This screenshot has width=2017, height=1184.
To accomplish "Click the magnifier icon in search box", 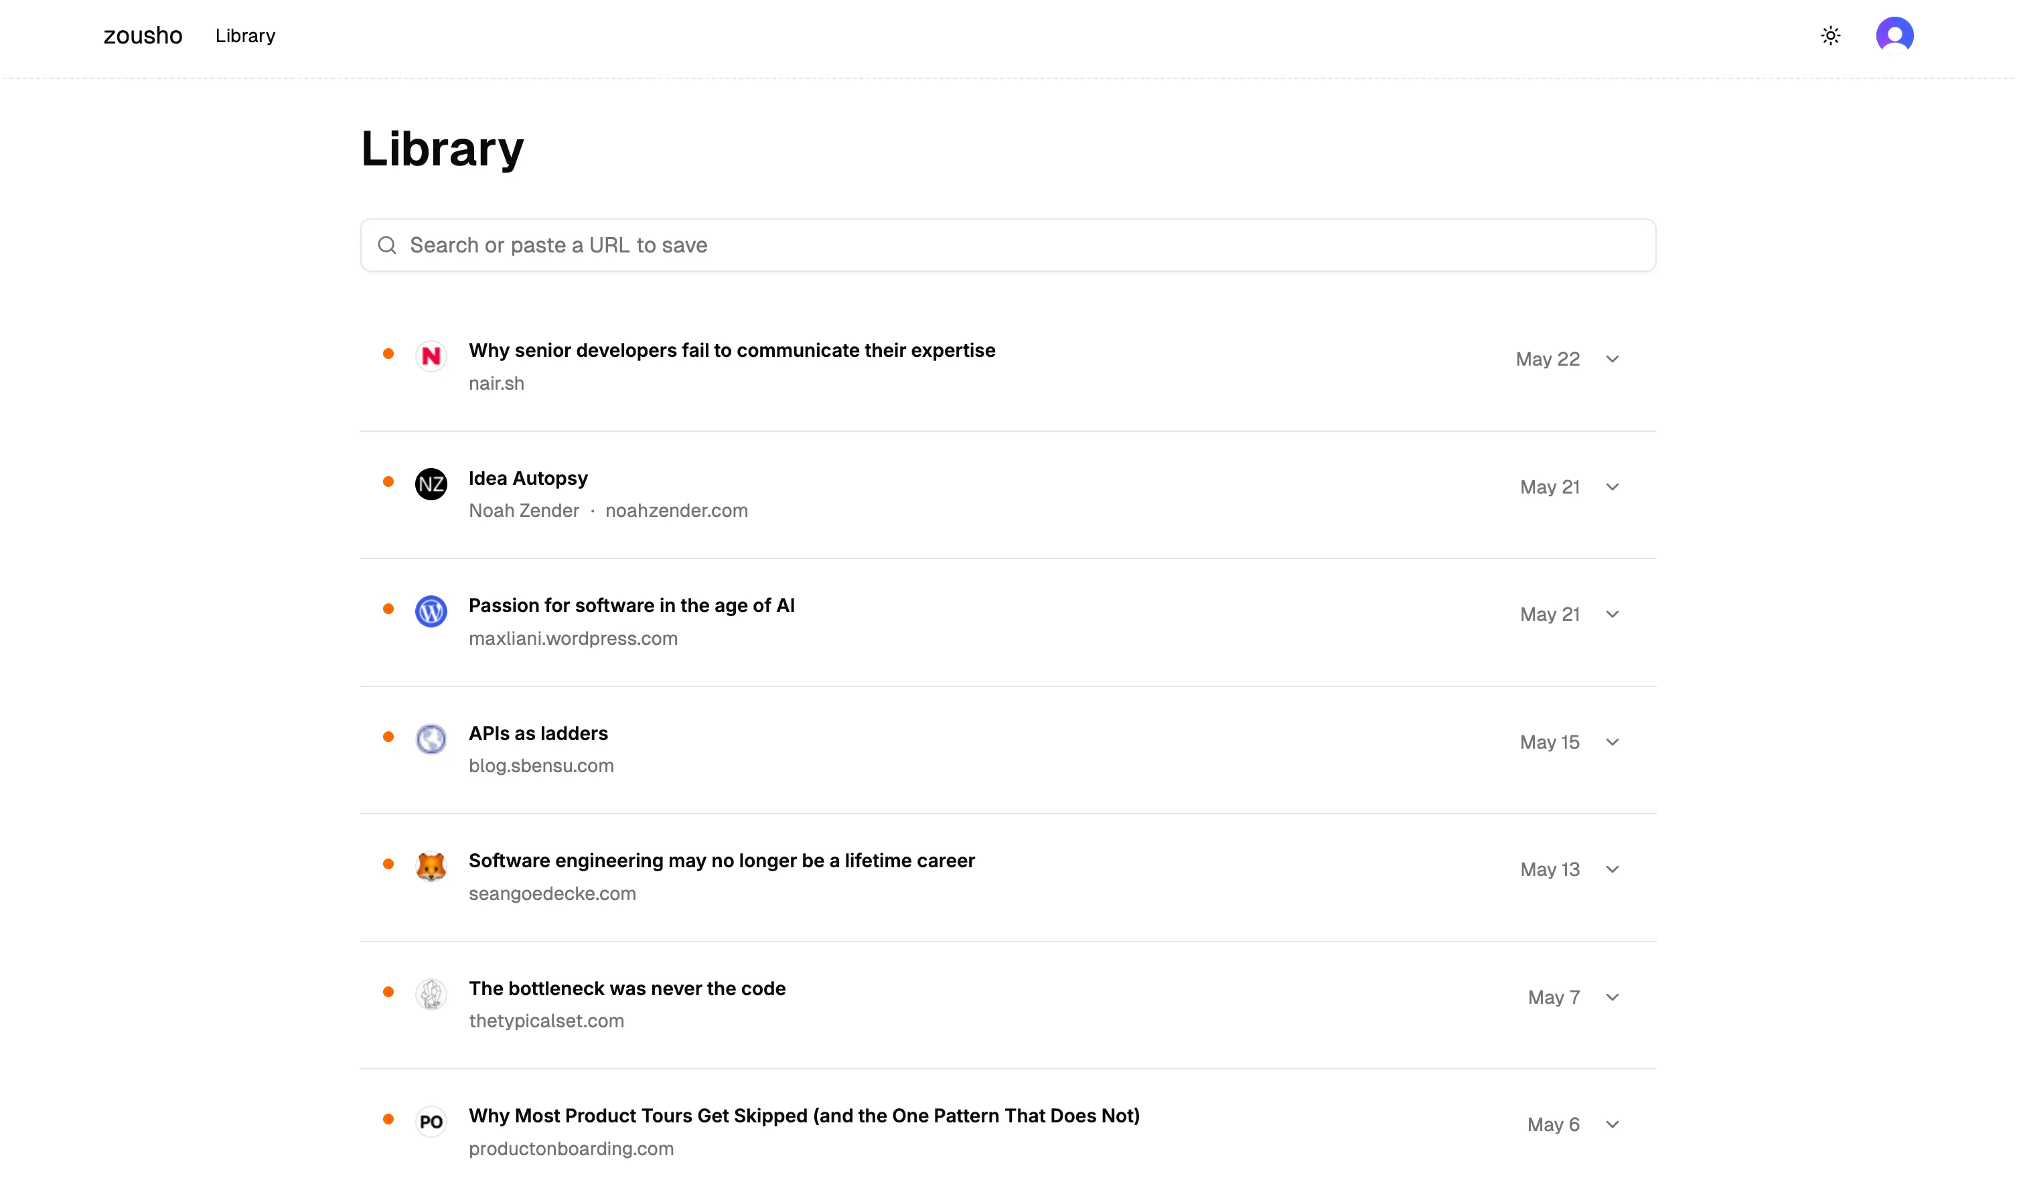I will pyautogui.click(x=387, y=245).
